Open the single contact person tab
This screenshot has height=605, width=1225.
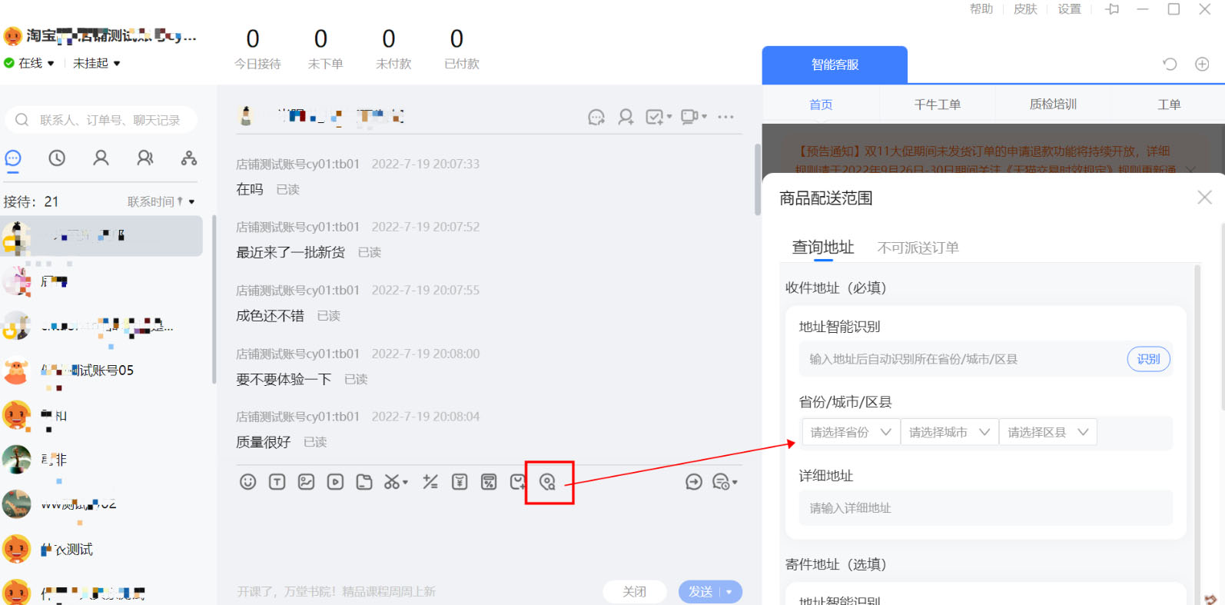click(101, 158)
